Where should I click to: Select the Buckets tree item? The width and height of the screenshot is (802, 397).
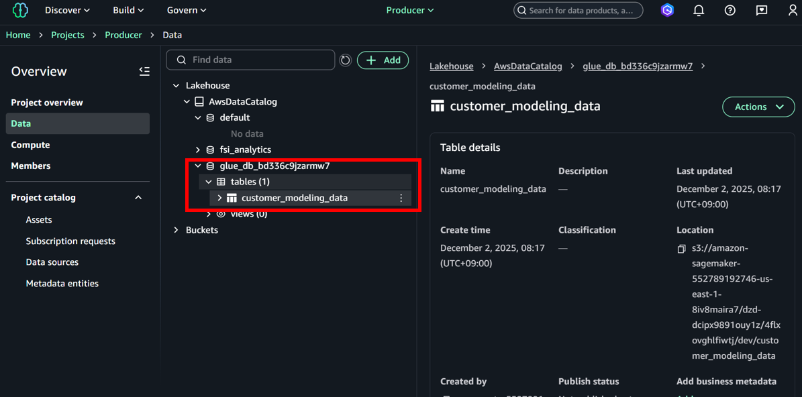[x=202, y=230]
